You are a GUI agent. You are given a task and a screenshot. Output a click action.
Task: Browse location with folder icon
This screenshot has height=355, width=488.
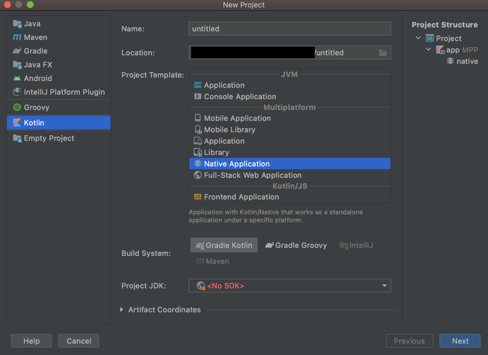tap(383, 53)
